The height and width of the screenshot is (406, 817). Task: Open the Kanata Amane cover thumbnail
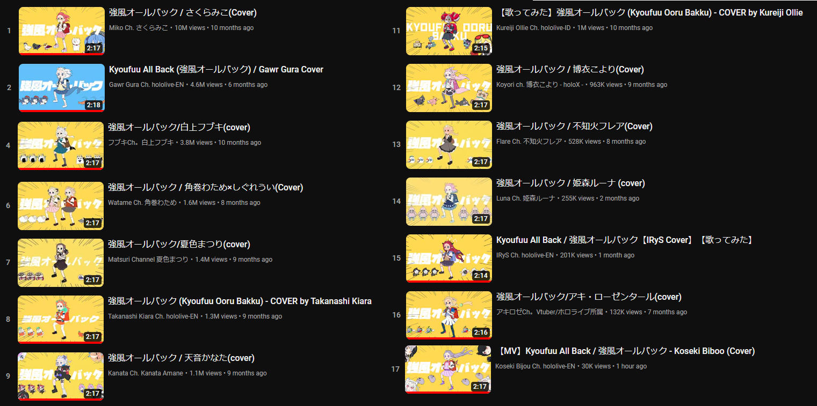pos(61,377)
